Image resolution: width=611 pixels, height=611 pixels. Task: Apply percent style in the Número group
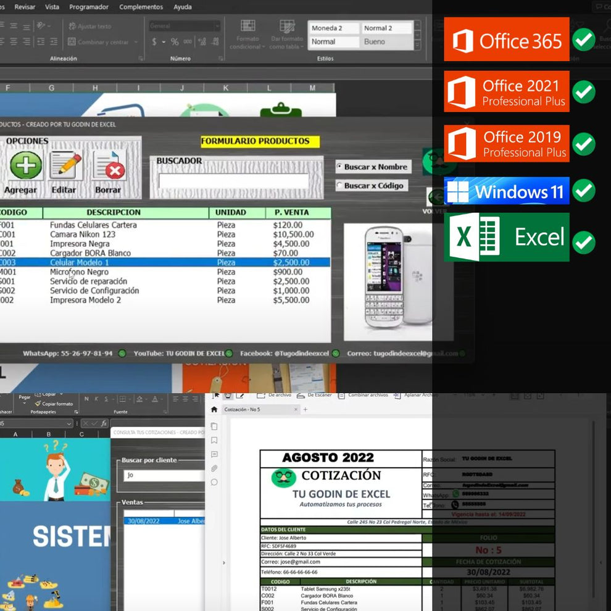[173, 40]
